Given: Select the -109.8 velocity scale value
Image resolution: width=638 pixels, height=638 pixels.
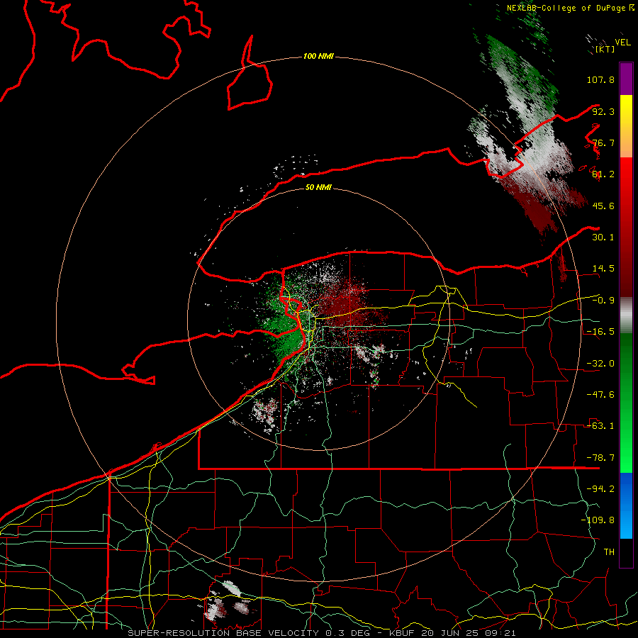Looking at the screenshot, I should (598, 520).
